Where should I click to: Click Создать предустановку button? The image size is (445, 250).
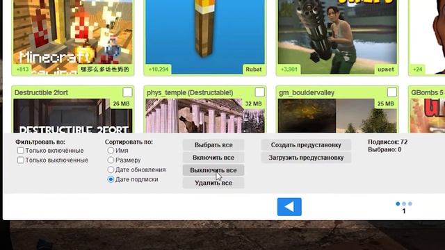306,145
